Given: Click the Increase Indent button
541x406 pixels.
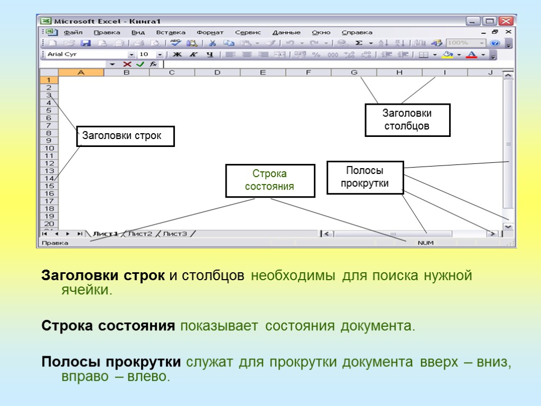Looking at the screenshot, I should [x=403, y=54].
